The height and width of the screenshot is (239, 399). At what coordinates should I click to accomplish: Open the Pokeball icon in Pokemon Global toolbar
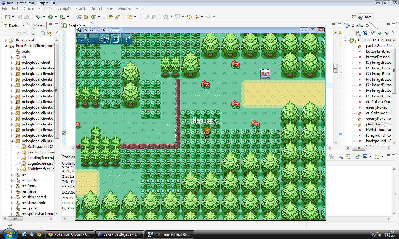(105, 38)
